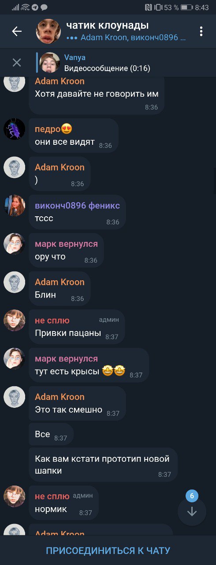Open чатик клоунады group avatar
This screenshot has width=216, height=565.
click(x=48, y=31)
